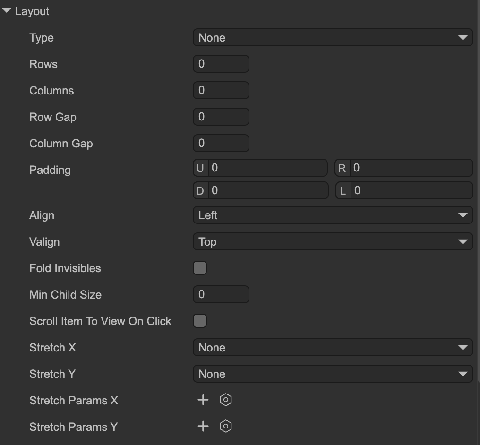The height and width of the screenshot is (445, 480).
Task: Expand the Stretch X dropdown
Action: [333, 348]
